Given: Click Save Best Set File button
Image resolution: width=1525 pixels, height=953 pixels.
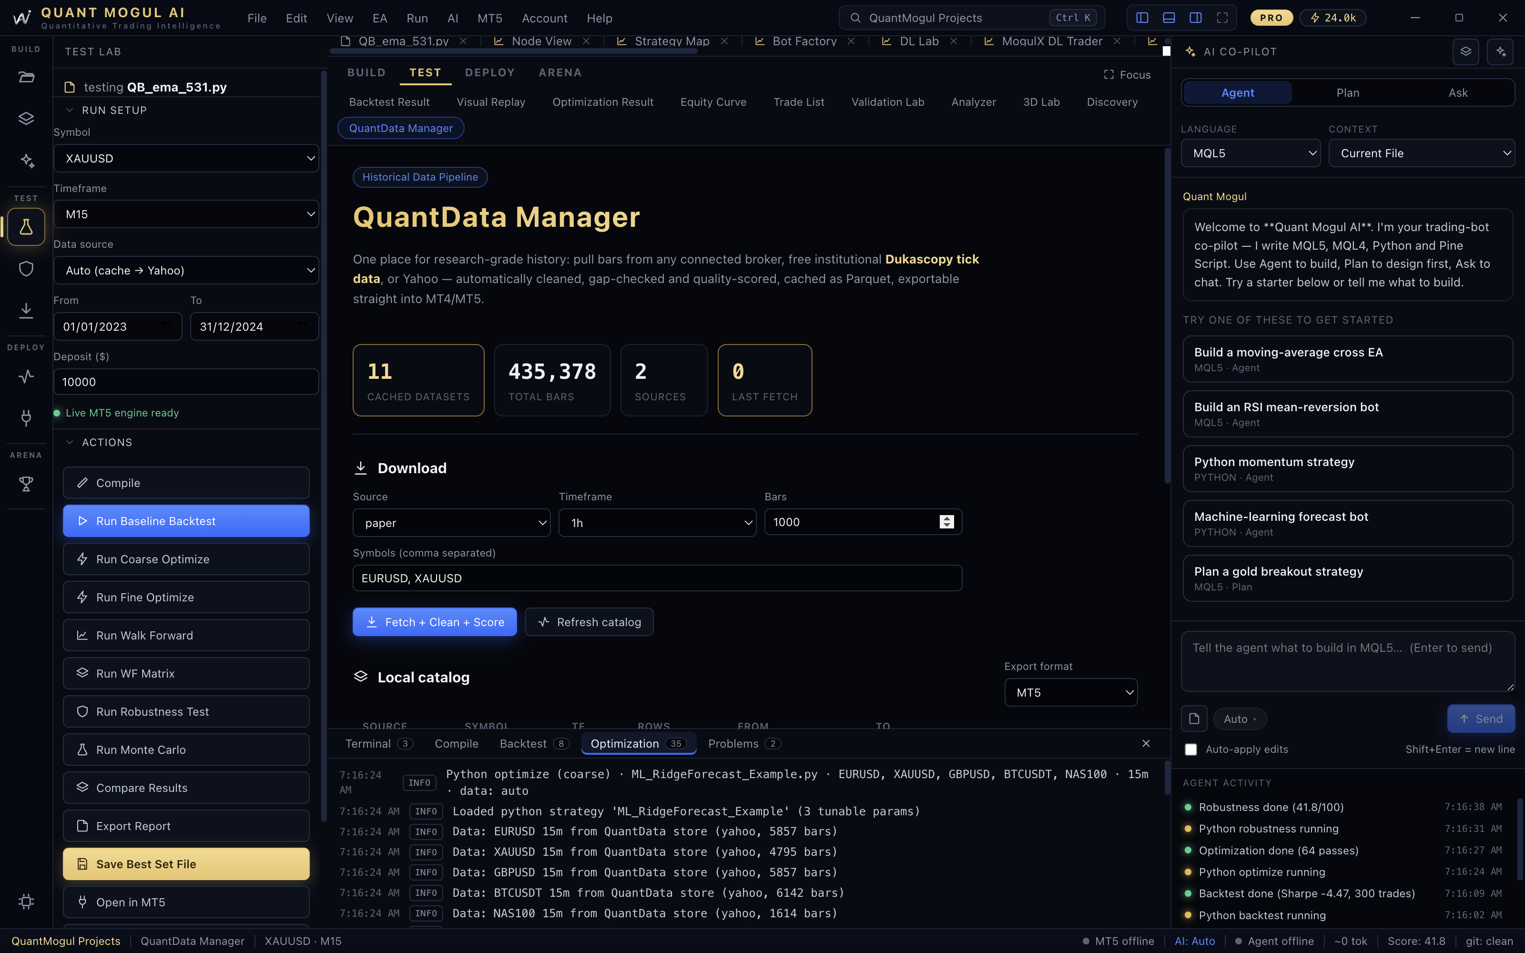Looking at the screenshot, I should pyautogui.click(x=186, y=864).
